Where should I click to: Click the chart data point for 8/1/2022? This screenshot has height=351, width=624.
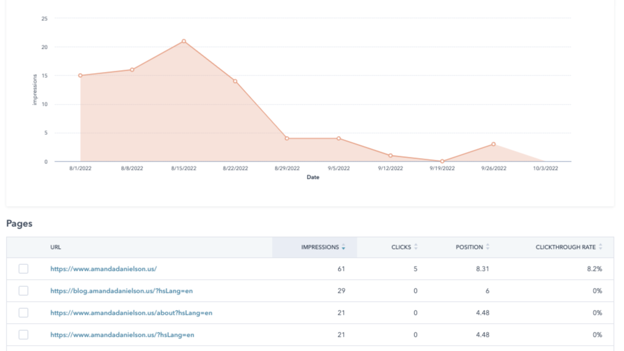80,75
